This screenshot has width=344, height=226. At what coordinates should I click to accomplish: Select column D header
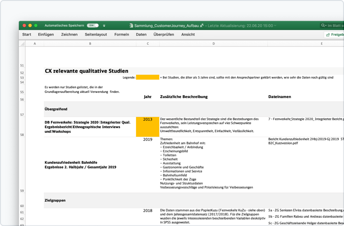click(214, 44)
